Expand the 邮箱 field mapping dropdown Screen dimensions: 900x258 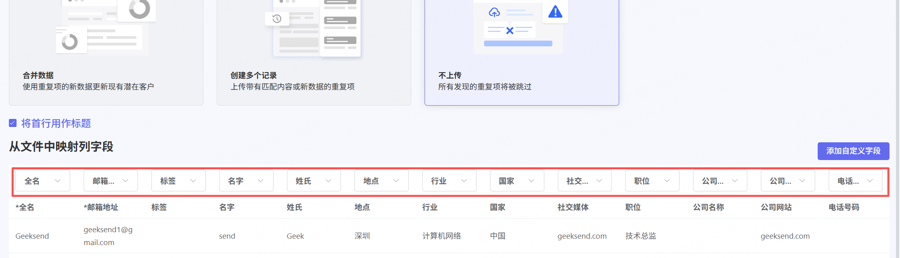pyautogui.click(x=111, y=181)
